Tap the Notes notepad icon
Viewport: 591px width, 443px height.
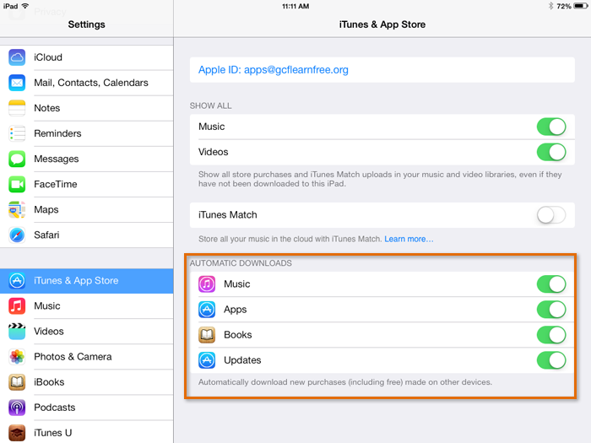(x=17, y=108)
